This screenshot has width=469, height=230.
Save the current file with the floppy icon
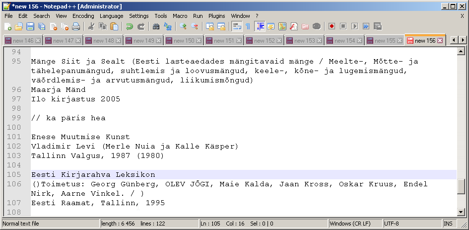[30, 26]
